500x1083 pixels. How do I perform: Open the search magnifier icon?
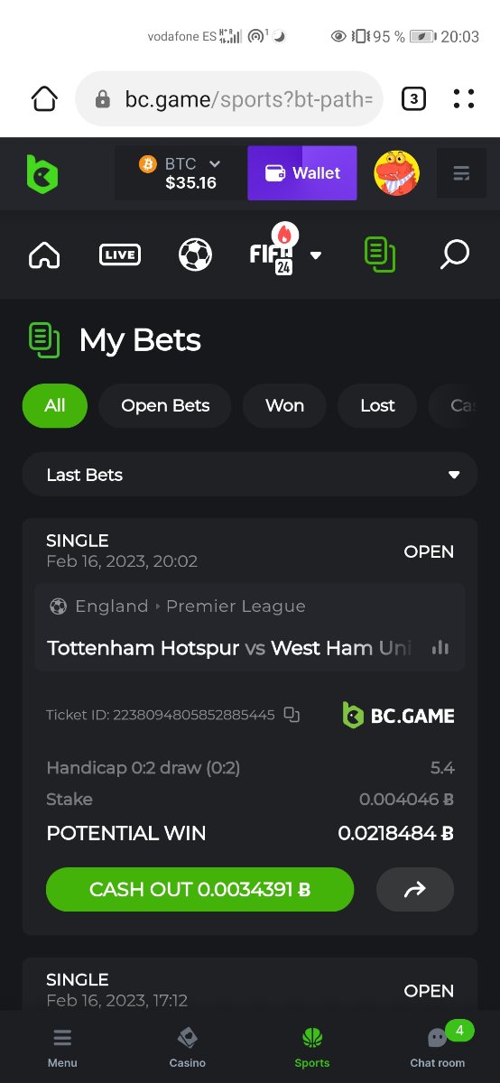coord(454,255)
